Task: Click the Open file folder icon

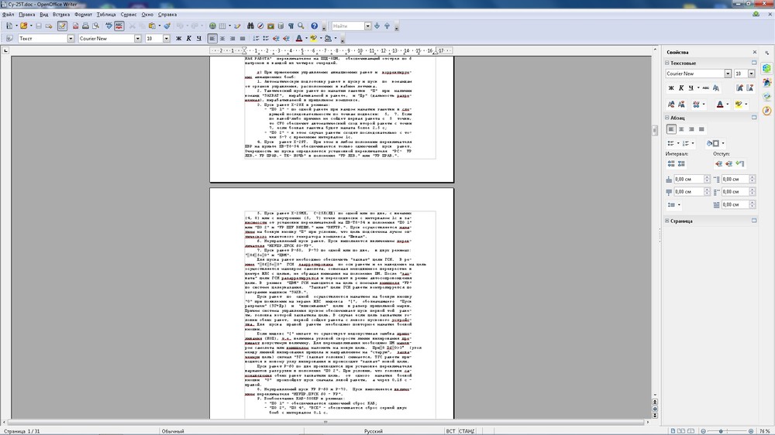Action: [x=23, y=26]
